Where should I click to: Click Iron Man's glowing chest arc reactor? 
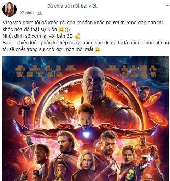coord(86,135)
